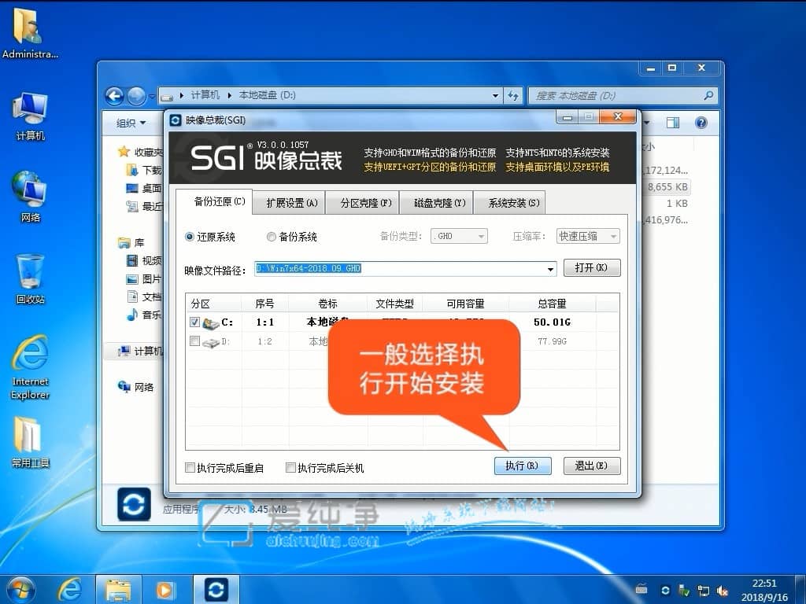
Task: Select the 备份系统 radio option
Action: coord(270,238)
